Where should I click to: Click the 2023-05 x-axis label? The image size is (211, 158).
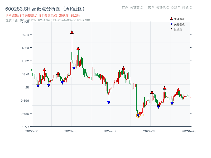(71, 131)
